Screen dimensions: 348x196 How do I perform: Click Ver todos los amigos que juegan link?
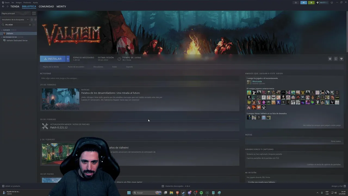322,125
